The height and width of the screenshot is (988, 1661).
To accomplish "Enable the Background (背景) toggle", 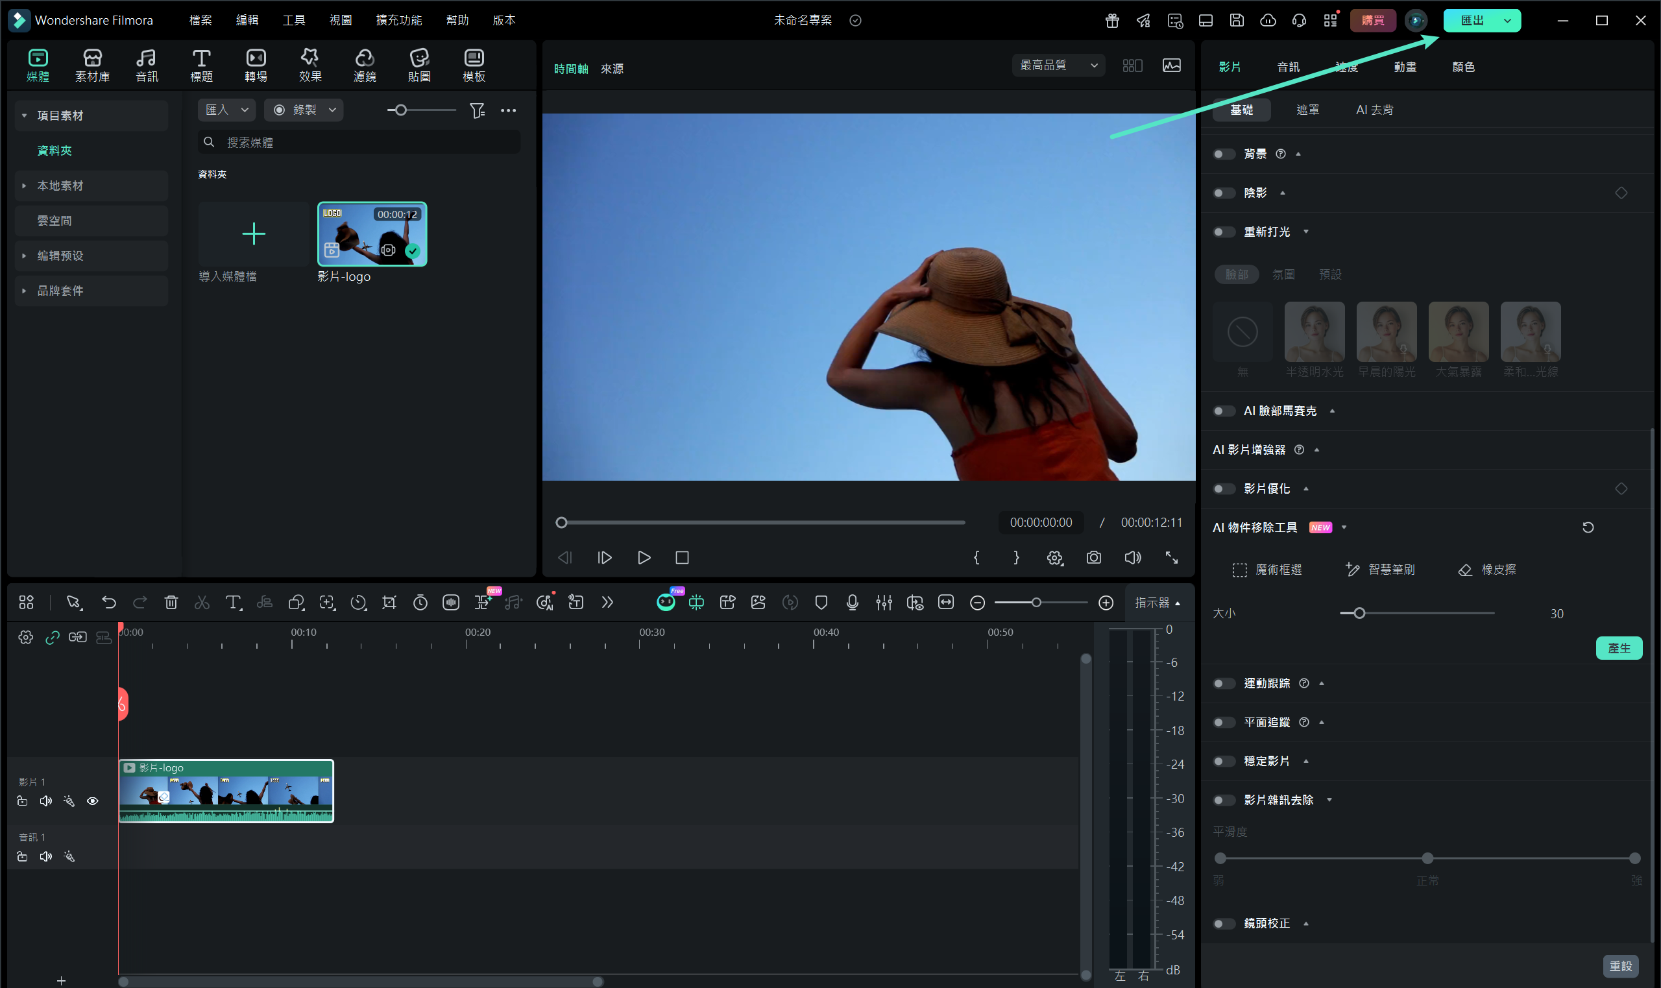I will [x=1223, y=154].
